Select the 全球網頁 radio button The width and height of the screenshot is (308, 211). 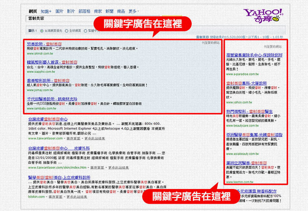[67, 31]
